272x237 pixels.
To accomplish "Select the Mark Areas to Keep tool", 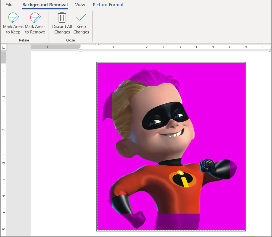I will [x=13, y=23].
